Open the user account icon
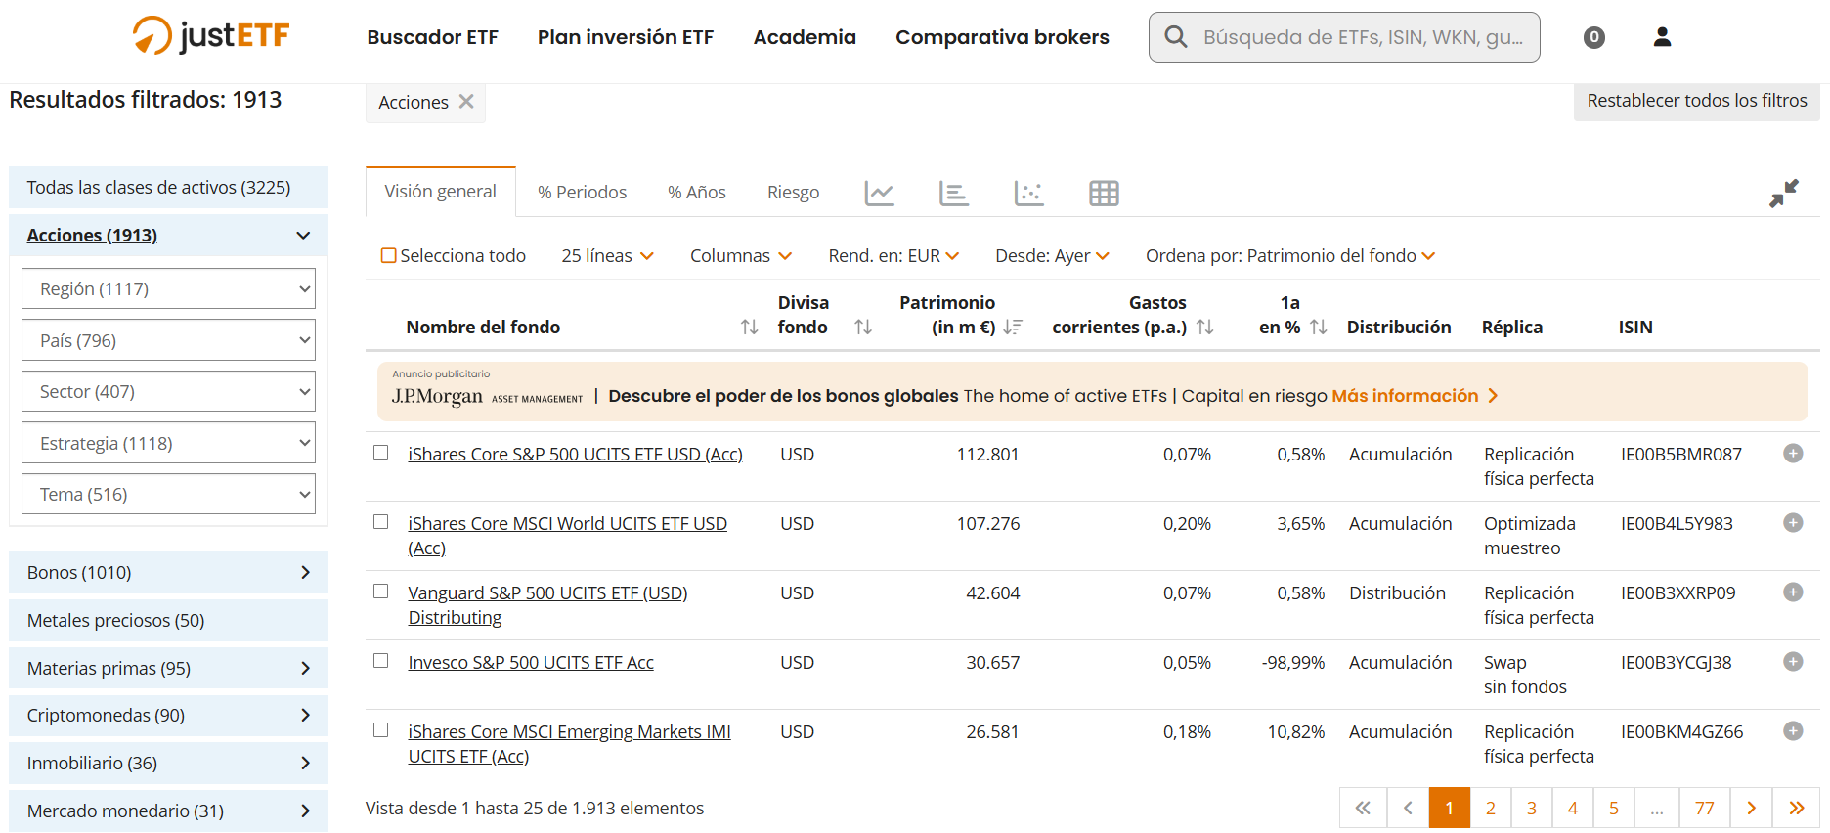 pyautogui.click(x=1662, y=37)
